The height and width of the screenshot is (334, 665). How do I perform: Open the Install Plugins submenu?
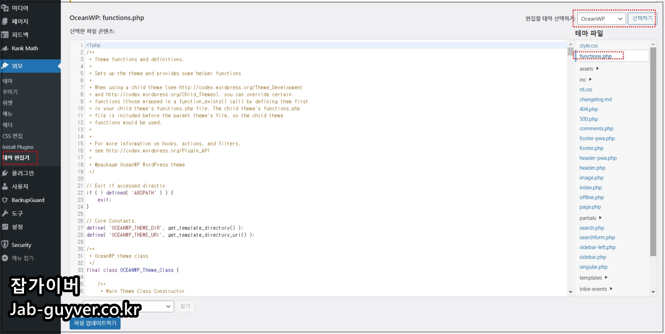coord(18,147)
